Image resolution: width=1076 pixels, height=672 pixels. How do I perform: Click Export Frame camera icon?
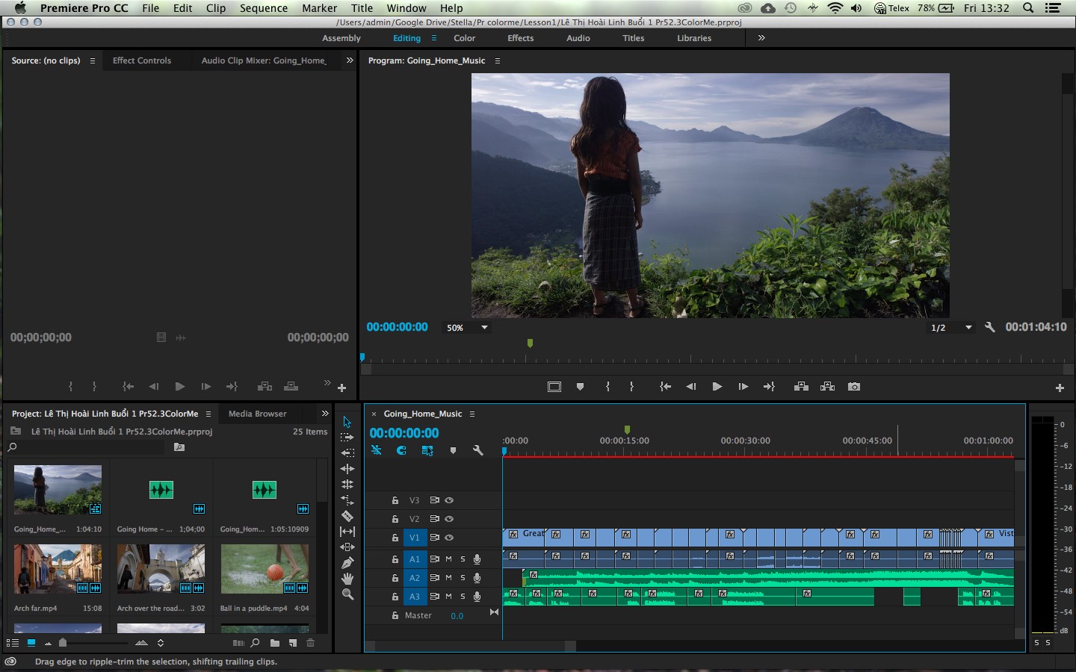coord(854,387)
